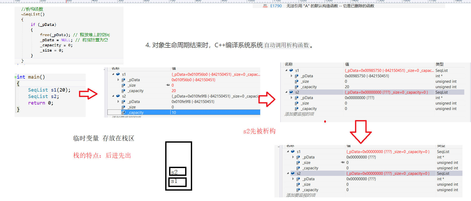The height and width of the screenshot is (201, 471).
Task: Click the s1 cube icon beside 0x010f56b0 value
Action: [x=118, y=74]
